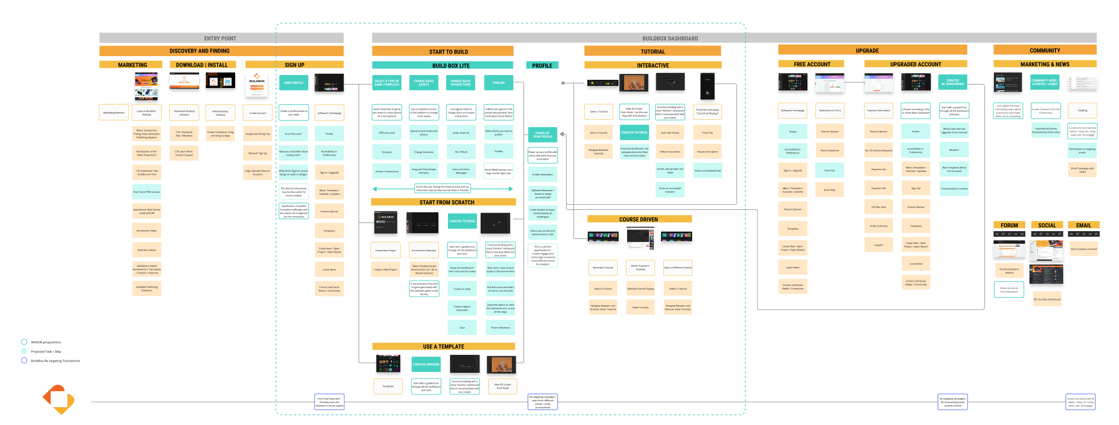This screenshot has height=425, width=1119.
Task: Click the WANDR propositions legend circle
Action: tap(24, 342)
